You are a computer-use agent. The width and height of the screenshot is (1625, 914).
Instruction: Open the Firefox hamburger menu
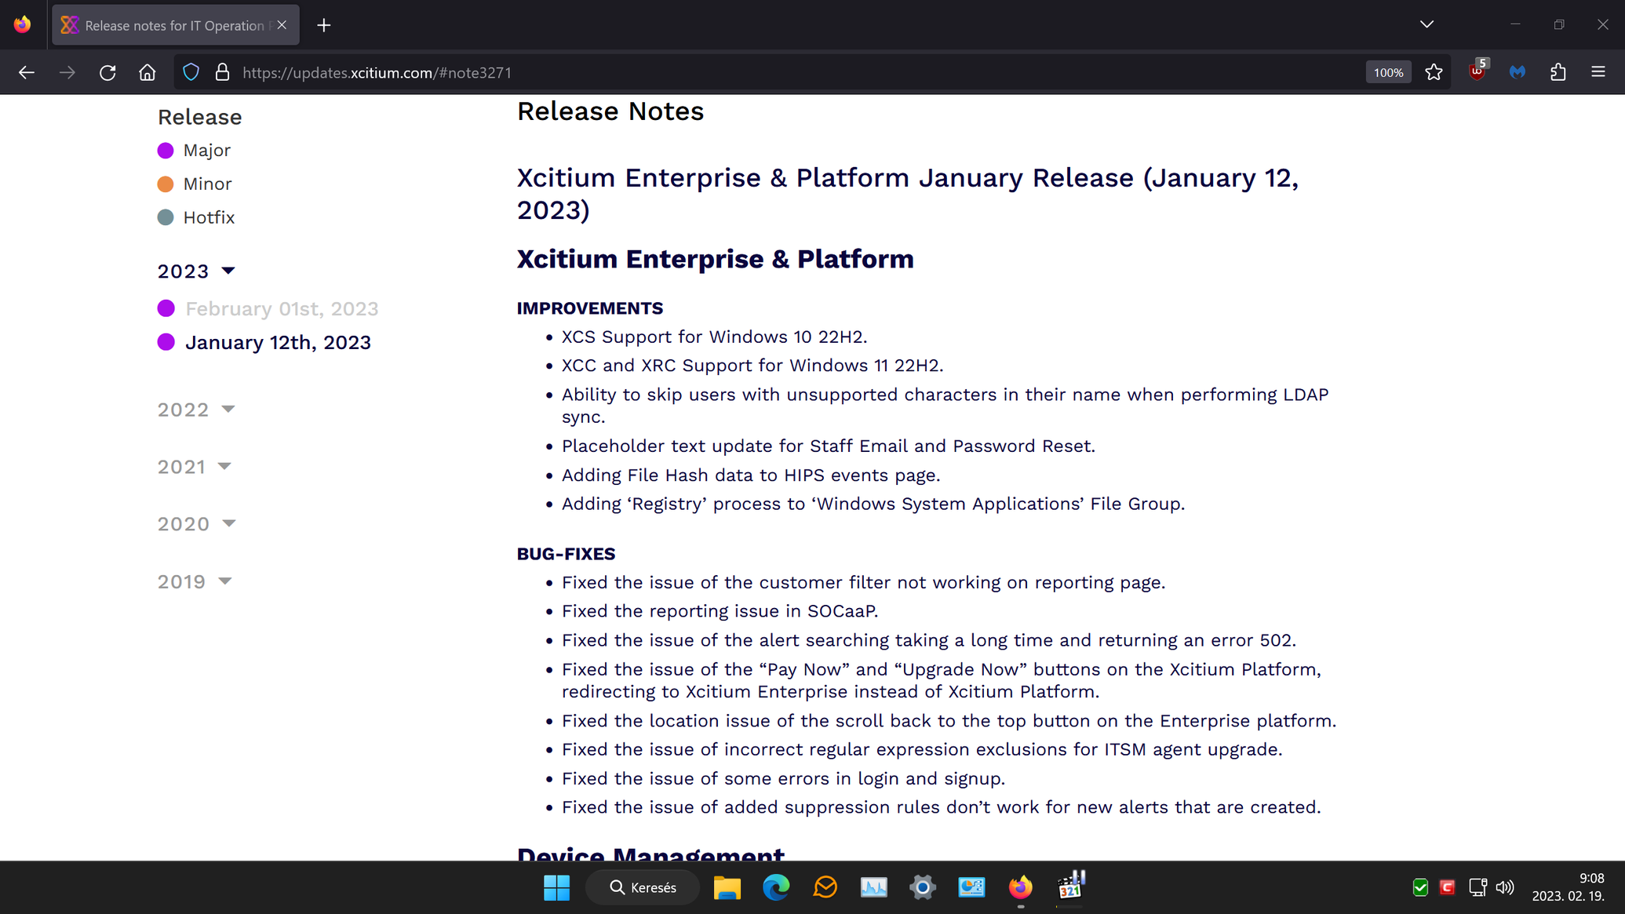[1598, 72]
